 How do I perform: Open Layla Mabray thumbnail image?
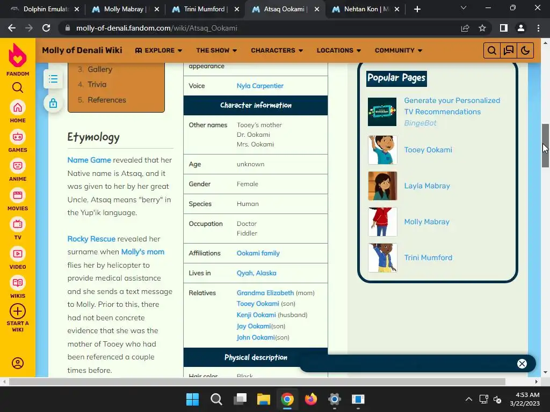point(382,186)
